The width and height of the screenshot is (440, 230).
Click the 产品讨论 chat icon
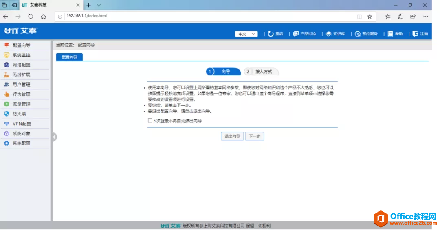pos(295,34)
